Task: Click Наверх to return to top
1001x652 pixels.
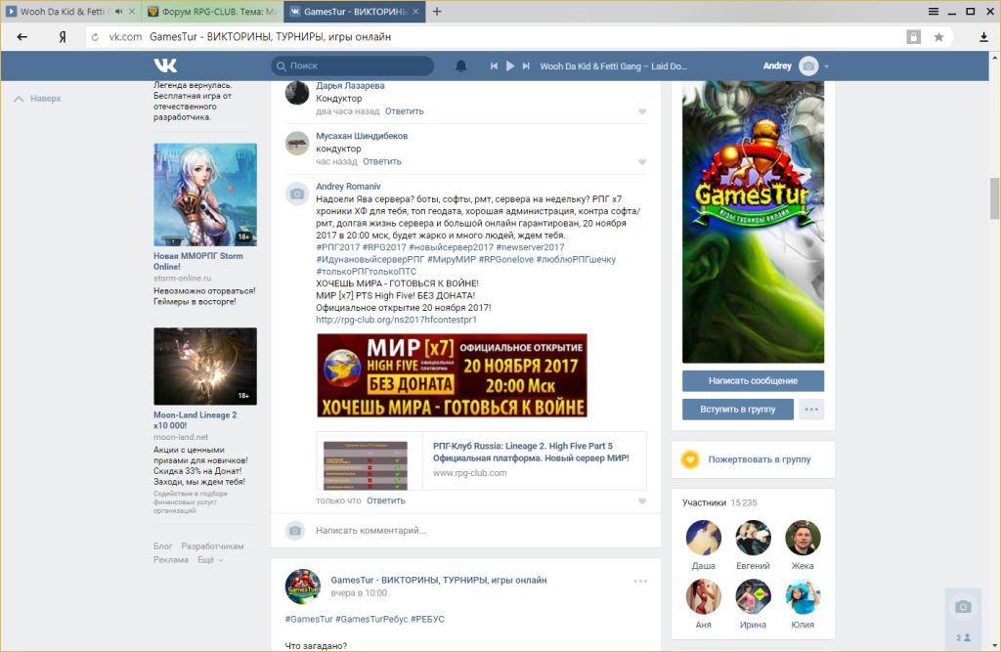Action: 38,99
